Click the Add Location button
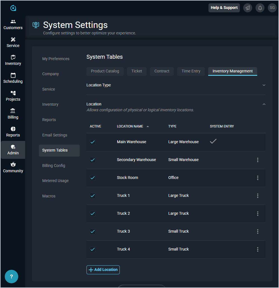The image size is (279, 288). (103, 270)
